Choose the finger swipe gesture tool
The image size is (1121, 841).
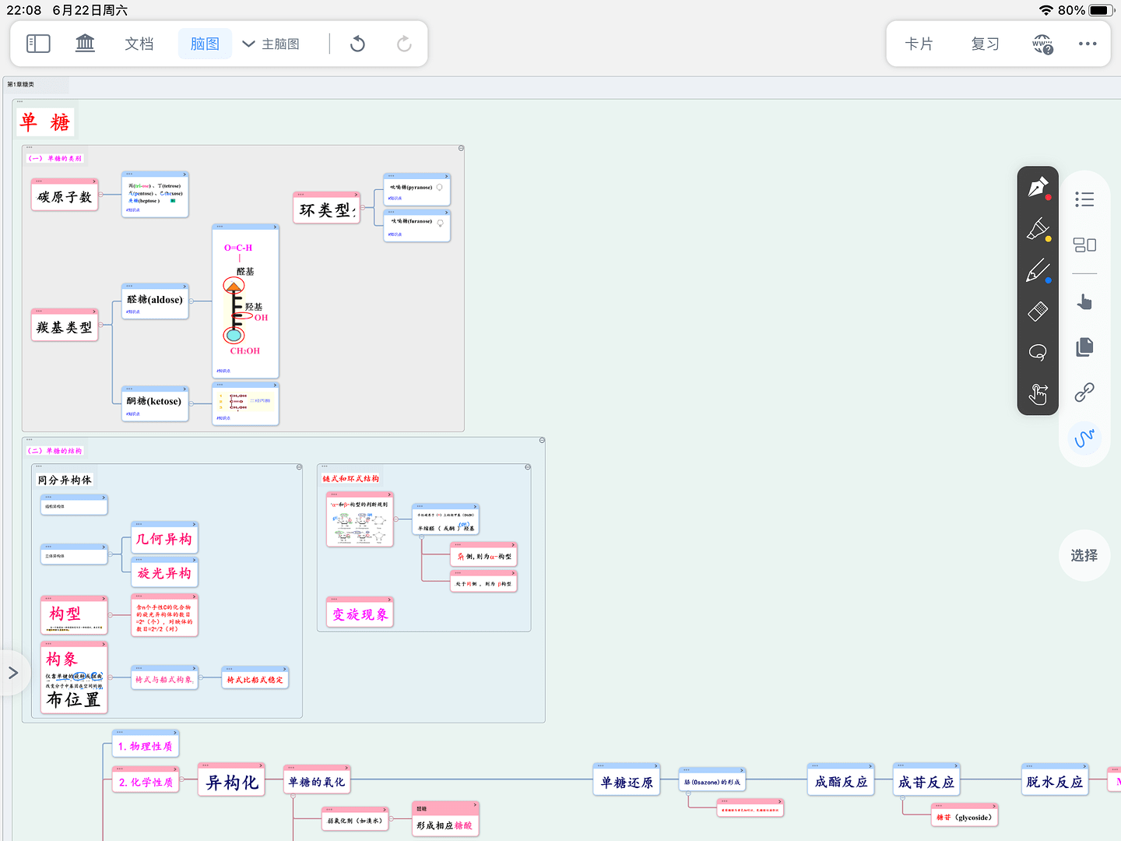tap(1038, 394)
